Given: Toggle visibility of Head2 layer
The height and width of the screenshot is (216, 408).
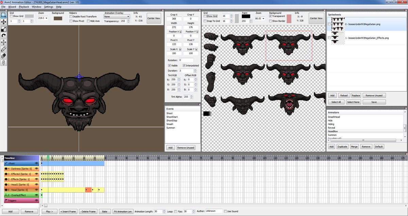Looking at the screenshot, I should [36, 184].
